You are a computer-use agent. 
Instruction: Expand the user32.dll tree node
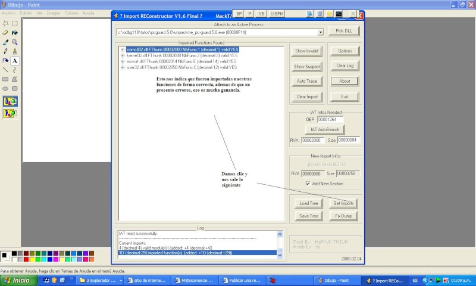click(x=123, y=67)
